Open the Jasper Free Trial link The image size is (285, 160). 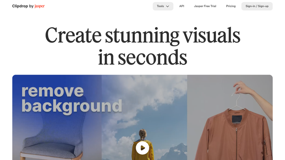click(205, 6)
